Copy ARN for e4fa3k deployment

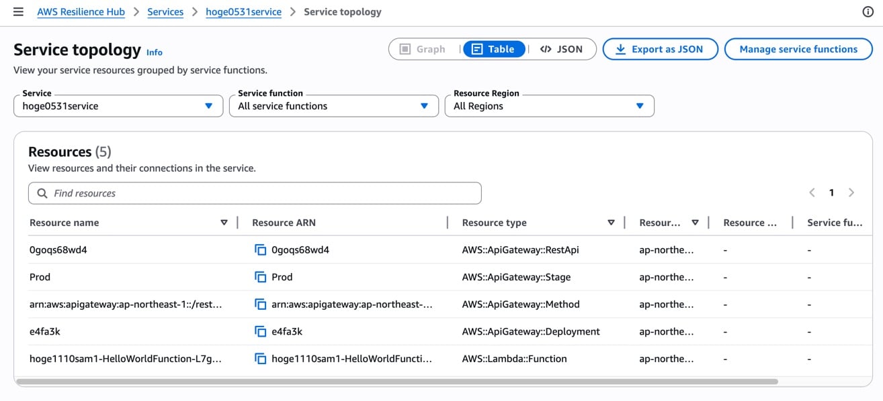pos(260,331)
